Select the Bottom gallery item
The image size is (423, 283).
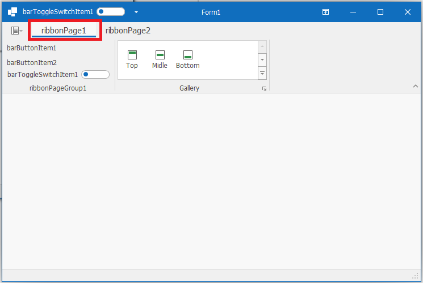point(188,60)
